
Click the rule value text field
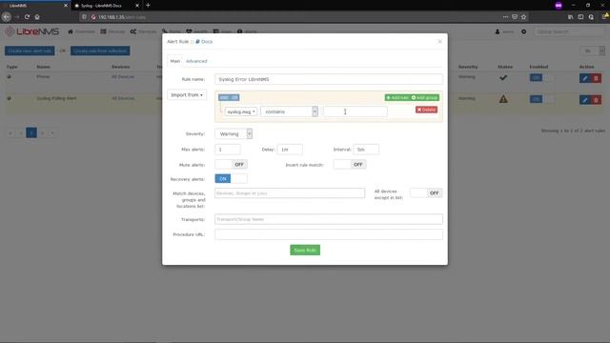point(356,111)
